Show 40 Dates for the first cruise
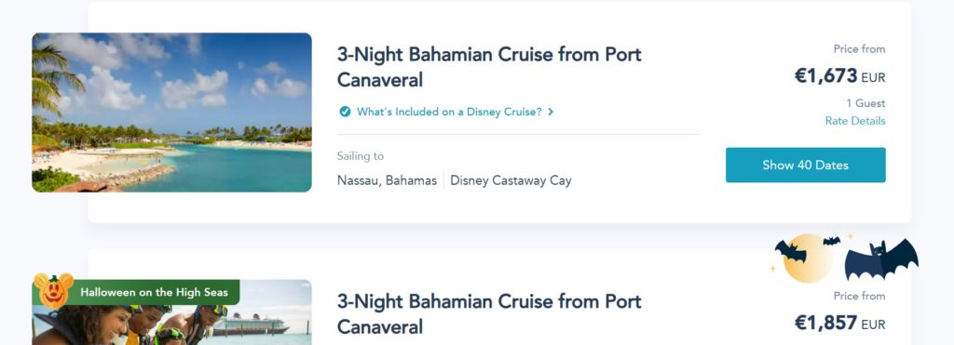954x345 pixels. [x=806, y=165]
